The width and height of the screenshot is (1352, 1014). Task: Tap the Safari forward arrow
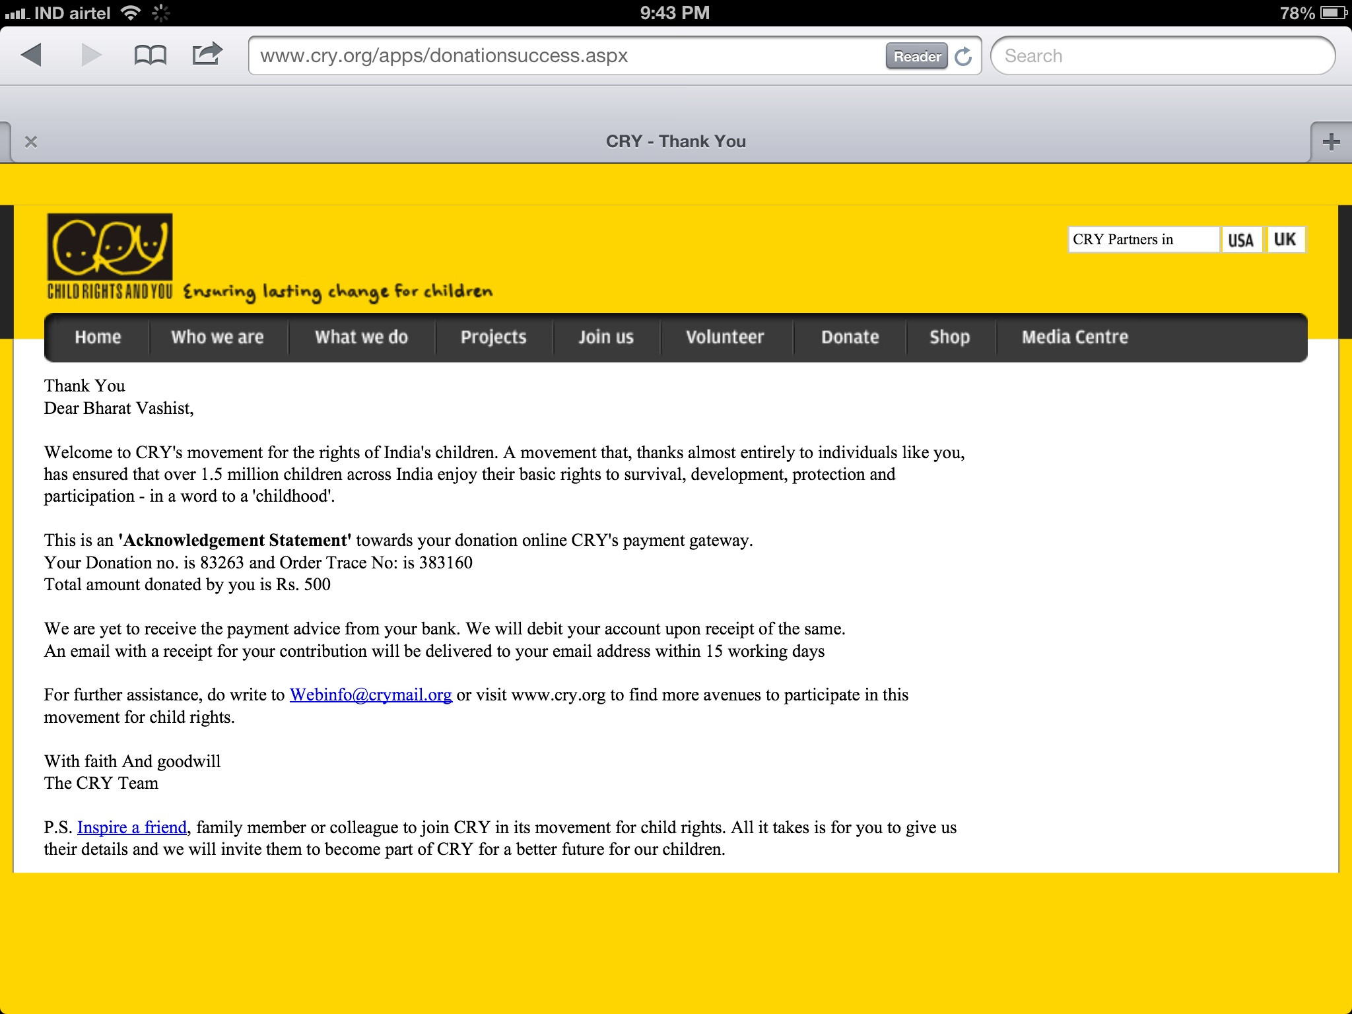coord(91,55)
